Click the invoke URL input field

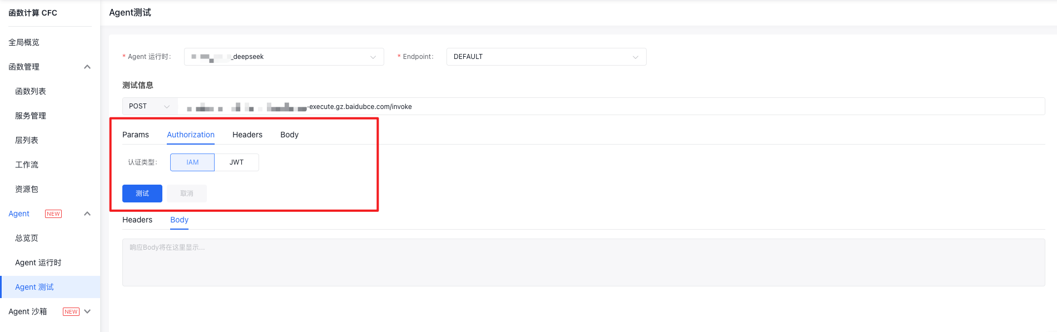coord(612,106)
